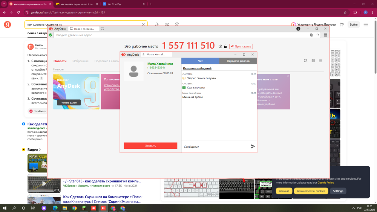The height and width of the screenshot is (212, 377).
Task: Open the Новое соединение tab in AnyDesk
Action: pyautogui.click(x=84, y=29)
